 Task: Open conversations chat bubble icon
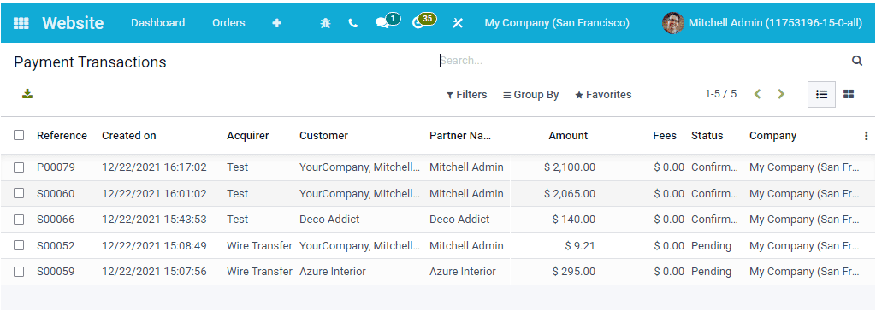(x=382, y=23)
